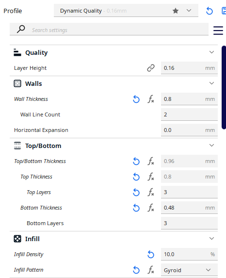Discard current profile changes with top reset arrow
This screenshot has height=278, width=226.
coord(210,11)
